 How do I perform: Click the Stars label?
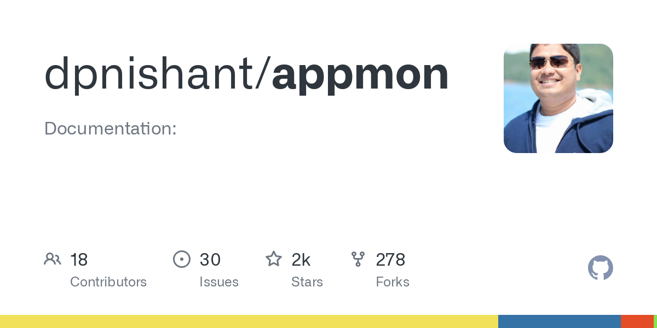click(x=307, y=282)
